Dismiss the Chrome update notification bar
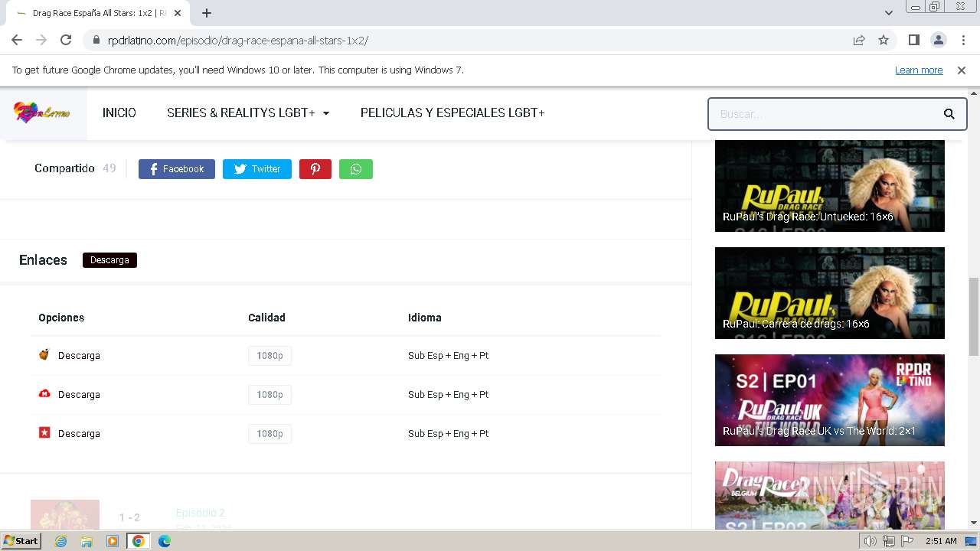The width and height of the screenshot is (980, 551). point(962,70)
